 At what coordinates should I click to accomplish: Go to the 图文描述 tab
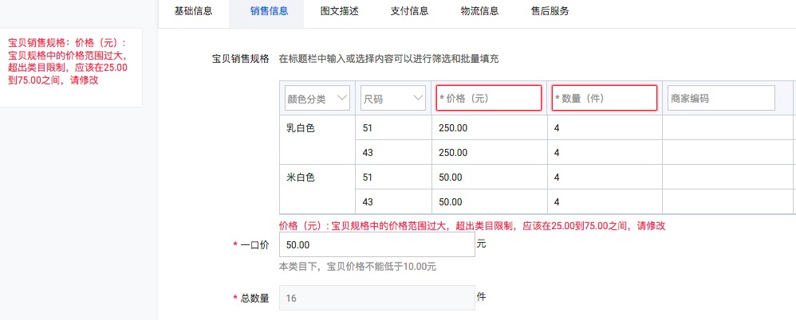pyautogui.click(x=339, y=11)
